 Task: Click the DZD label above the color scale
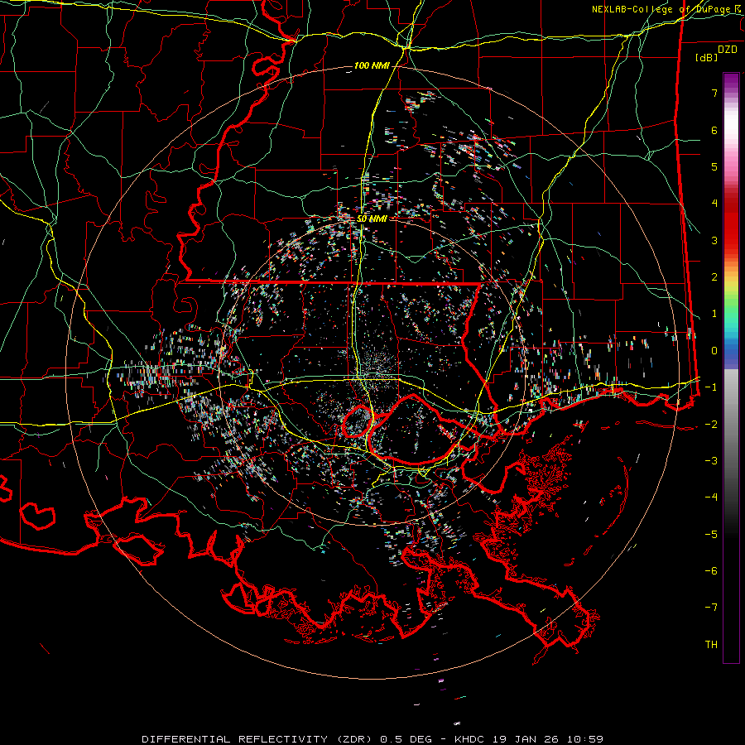pos(728,50)
